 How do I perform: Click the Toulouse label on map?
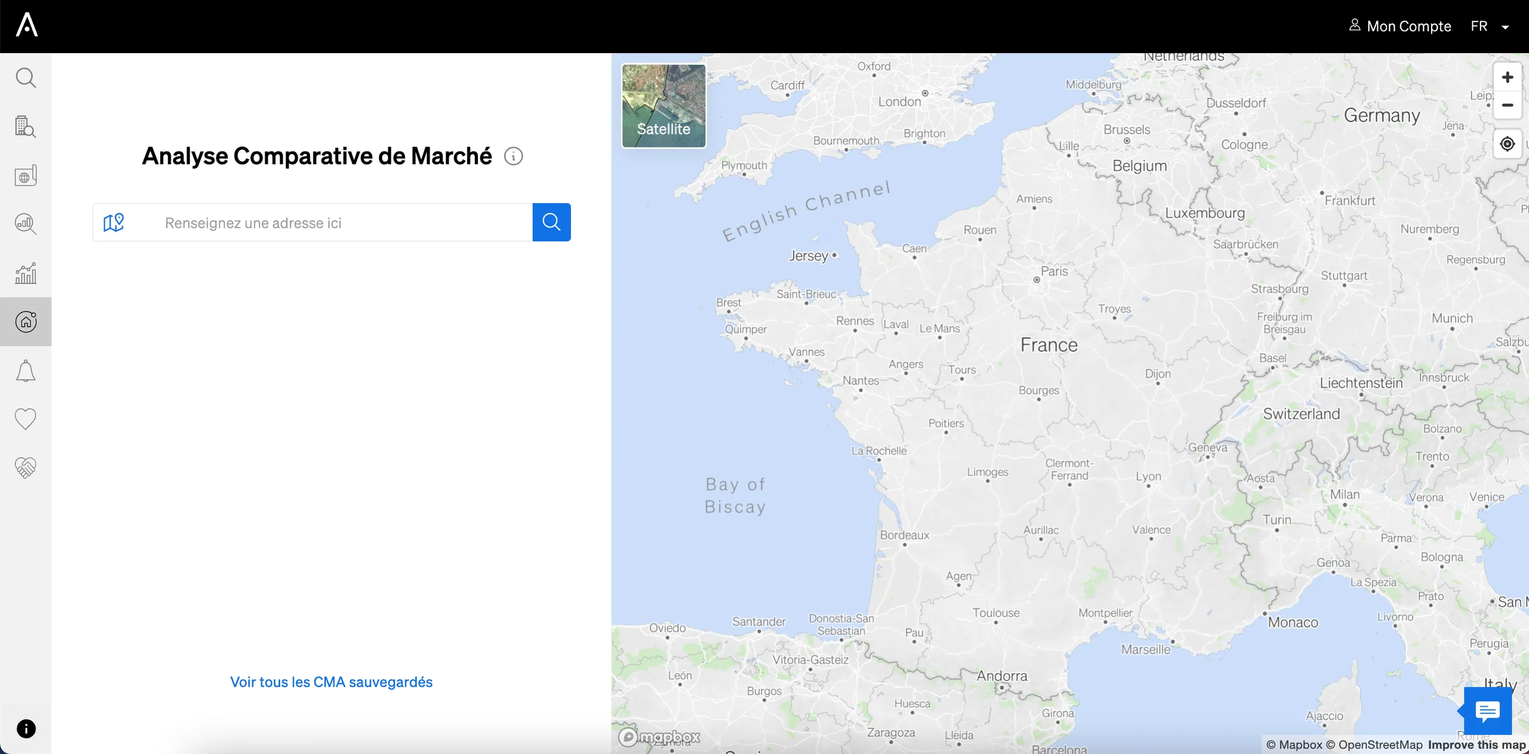pyautogui.click(x=996, y=613)
